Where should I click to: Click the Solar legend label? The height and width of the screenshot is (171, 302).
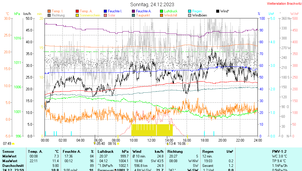pyautogui.click(x=112, y=15)
